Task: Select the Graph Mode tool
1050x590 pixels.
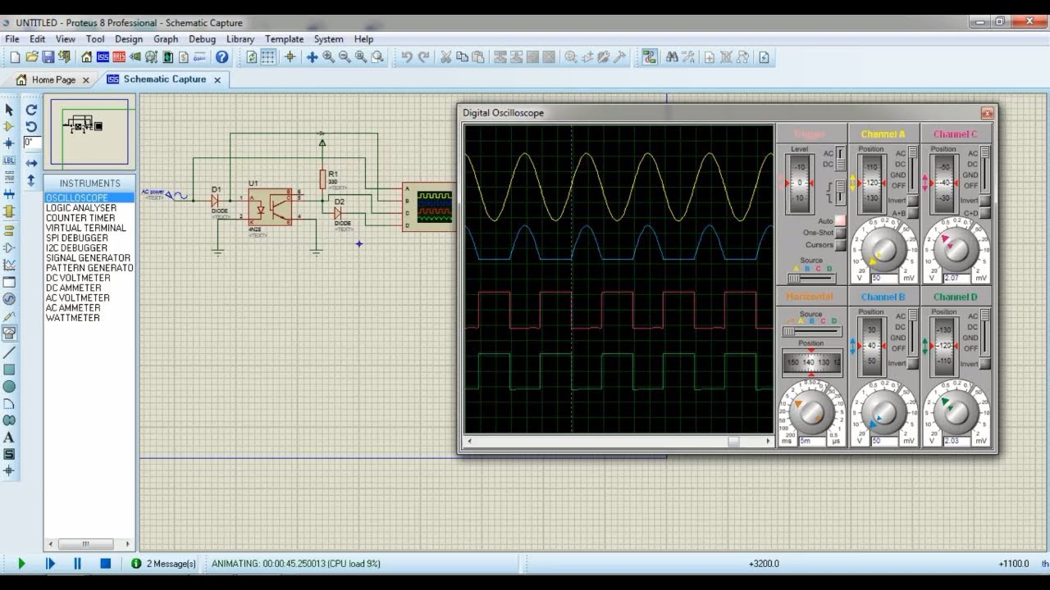Action: pyautogui.click(x=9, y=265)
